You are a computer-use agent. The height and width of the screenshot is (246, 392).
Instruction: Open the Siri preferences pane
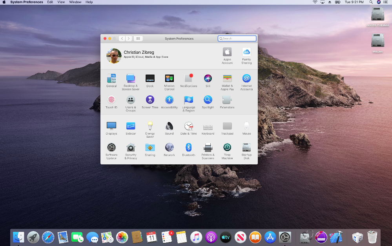point(208,79)
